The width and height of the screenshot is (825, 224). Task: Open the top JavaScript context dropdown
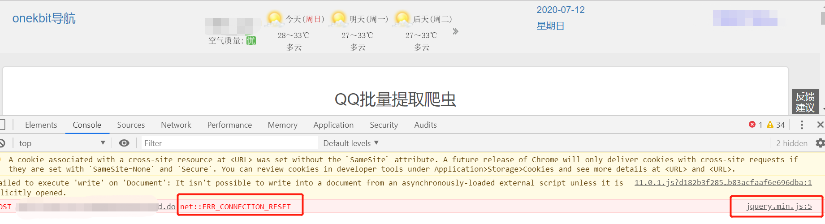click(x=62, y=143)
